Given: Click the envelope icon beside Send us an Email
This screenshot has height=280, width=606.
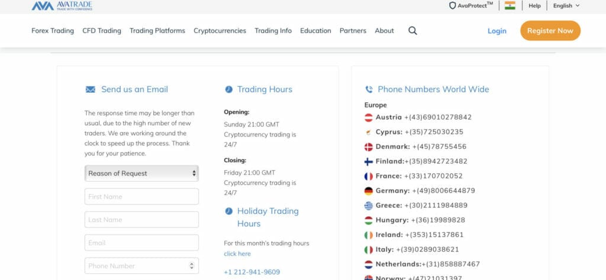Looking at the screenshot, I should (x=91, y=89).
